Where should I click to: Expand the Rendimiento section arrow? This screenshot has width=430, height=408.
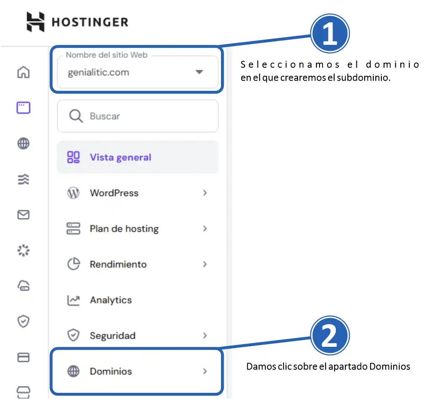tap(205, 264)
